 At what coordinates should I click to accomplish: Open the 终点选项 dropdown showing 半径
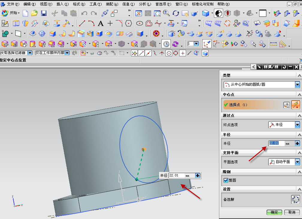(297, 125)
